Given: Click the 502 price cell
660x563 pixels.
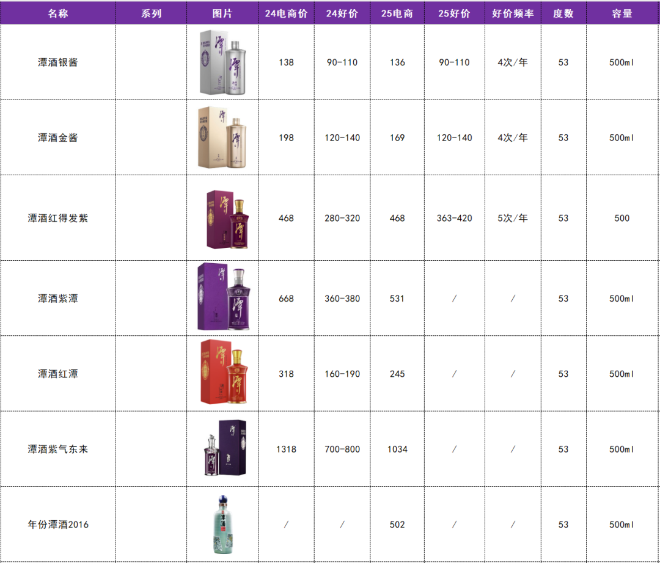Looking at the screenshot, I should [397, 525].
